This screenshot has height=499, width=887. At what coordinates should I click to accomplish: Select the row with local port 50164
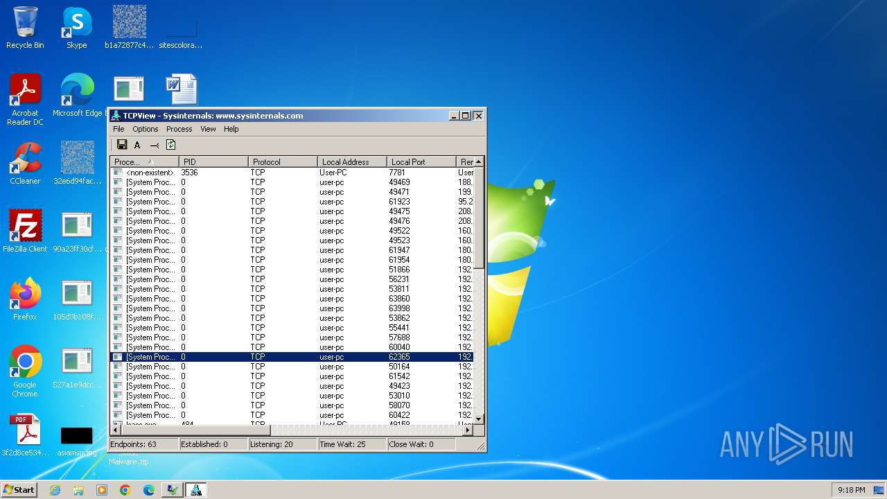click(x=292, y=367)
